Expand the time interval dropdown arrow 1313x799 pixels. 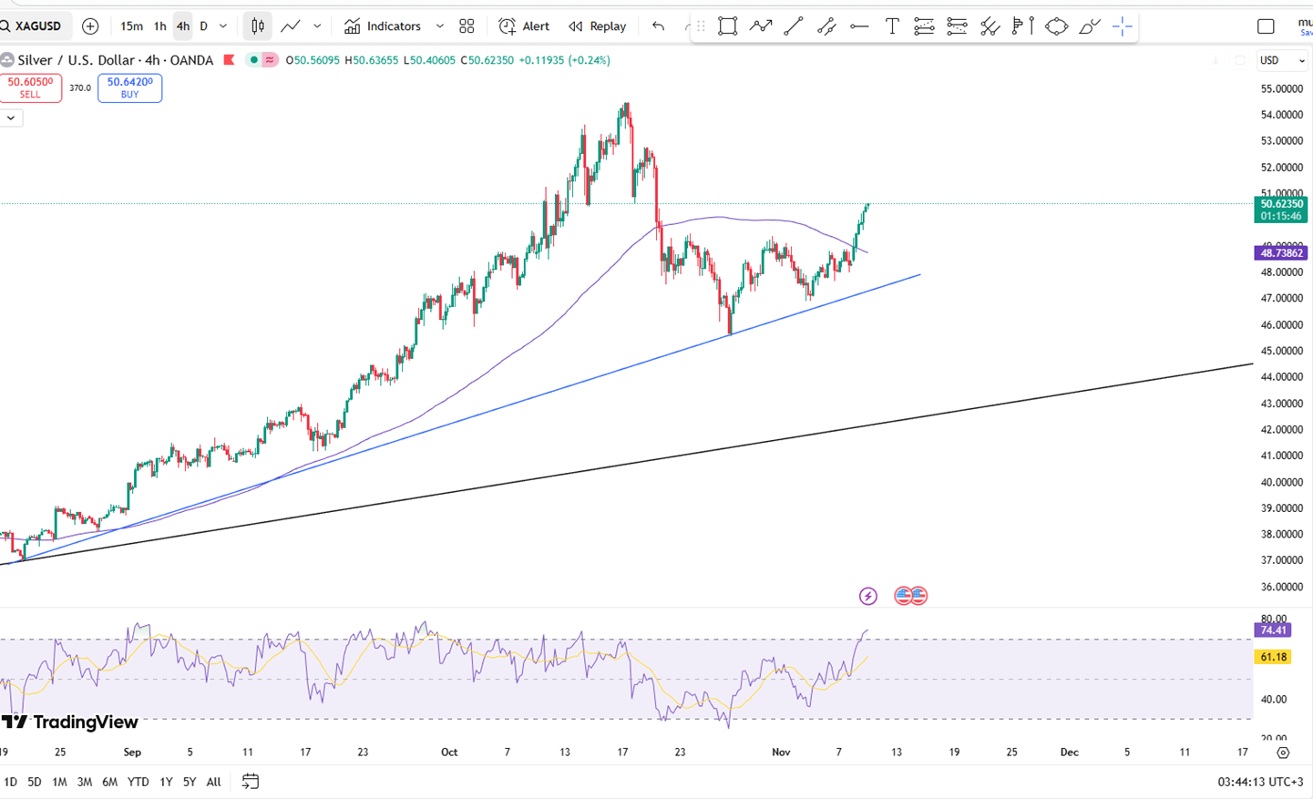tap(223, 26)
